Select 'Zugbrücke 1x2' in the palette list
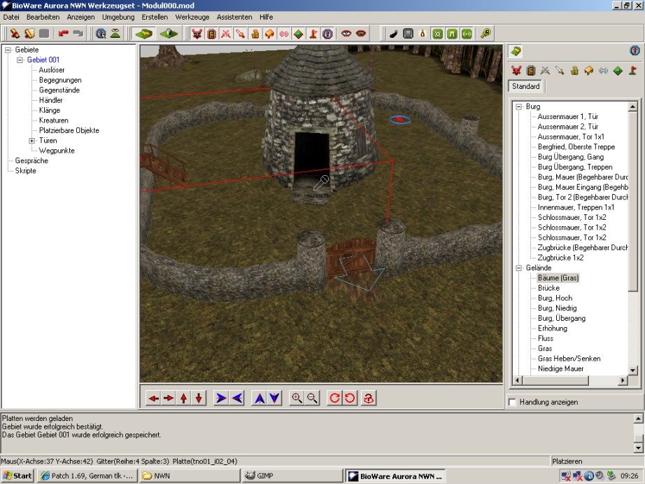645x484 pixels. 560,258
